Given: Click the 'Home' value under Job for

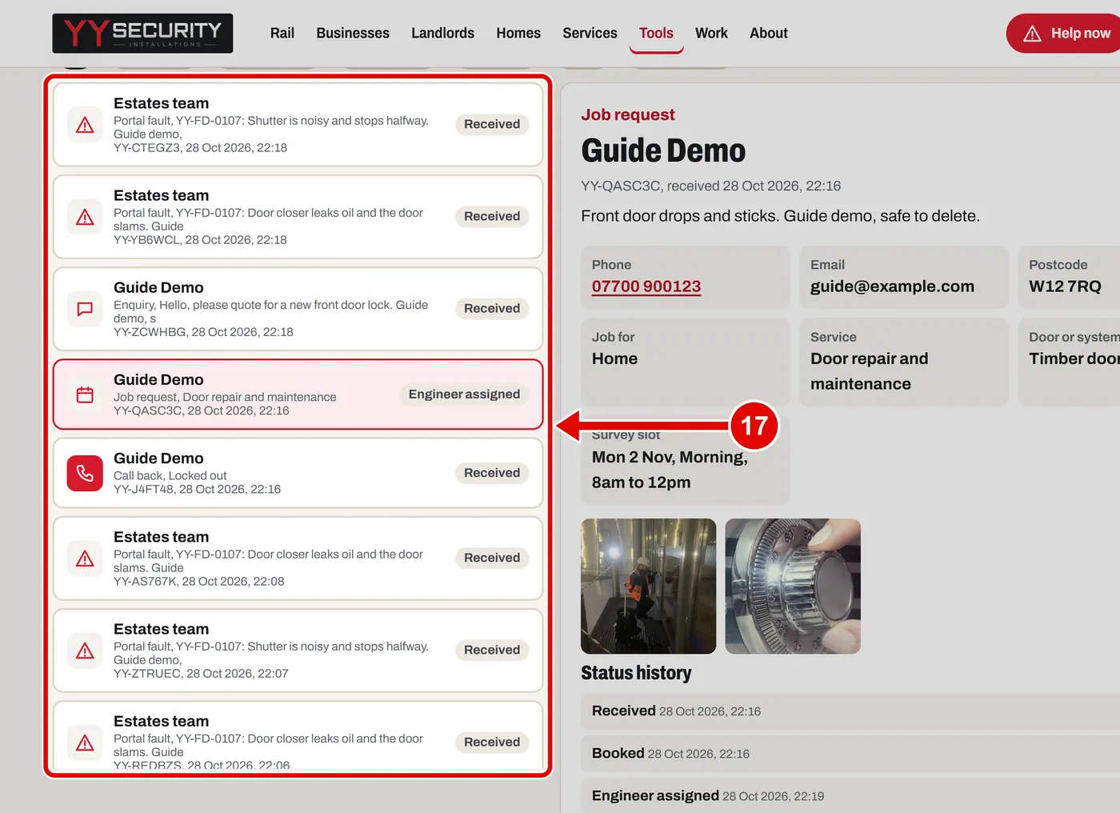Looking at the screenshot, I should 614,358.
